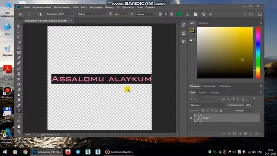Open the warp text option
The width and height of the screenshot is (277, 156).
(187, 14)
